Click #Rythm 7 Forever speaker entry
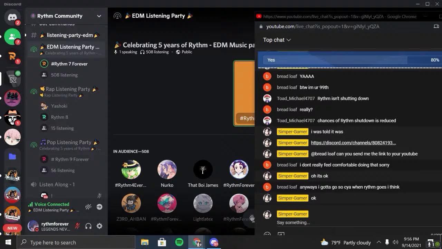Image resolution: width=442 pixels, height=249 pixels. (69, 64)
